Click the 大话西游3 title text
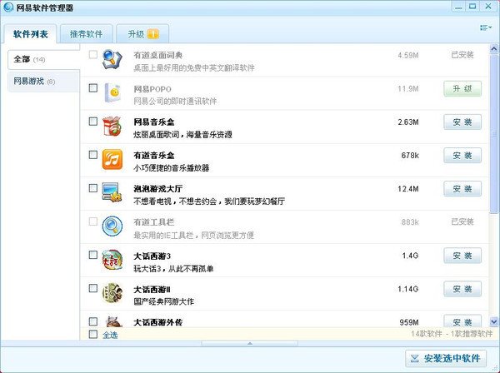Screen dimensions: 500x373 click(152, 256)
